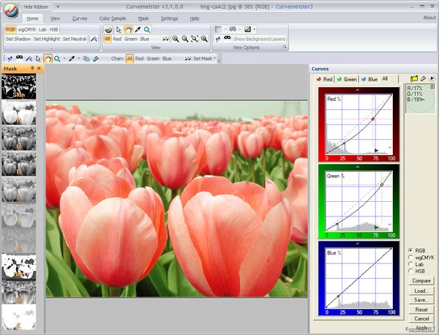Select the wgCMYK radio button

pos(410,257)
